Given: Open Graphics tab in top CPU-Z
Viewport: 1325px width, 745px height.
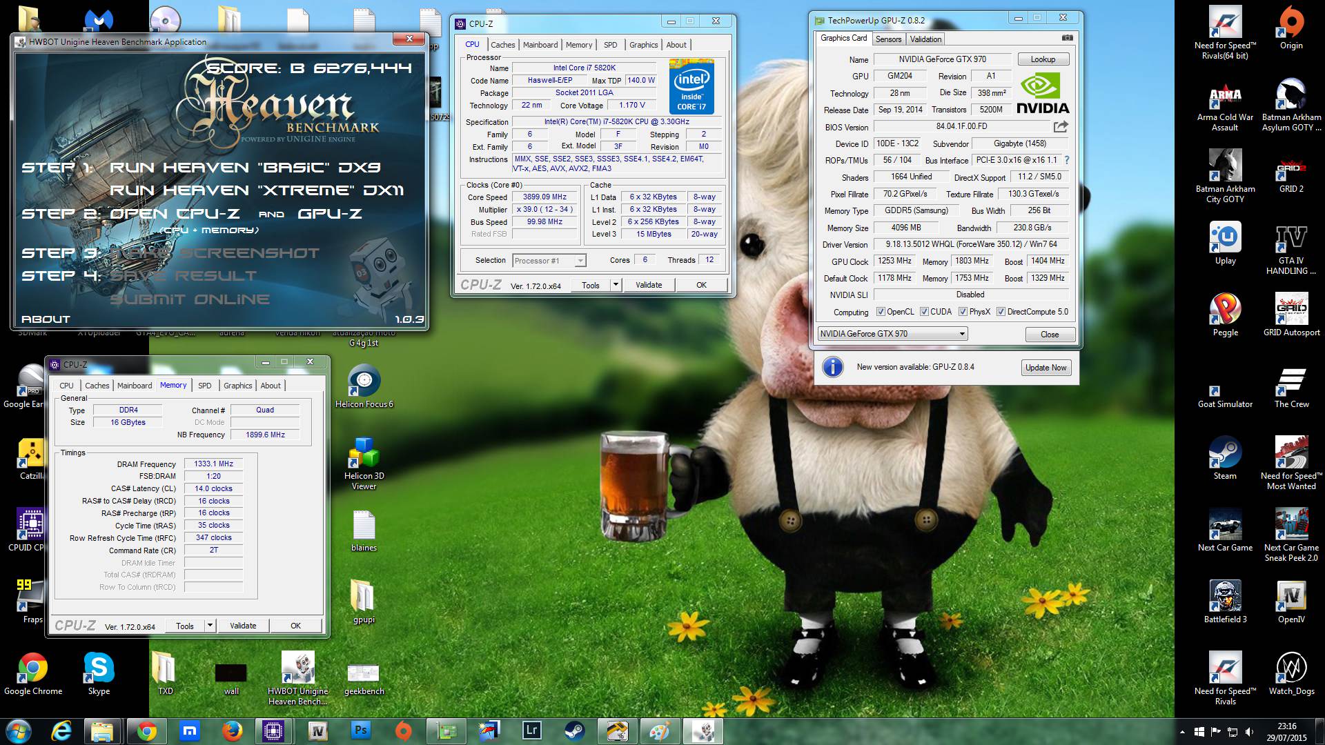Looking at the screenshot, I should (643, 45).
